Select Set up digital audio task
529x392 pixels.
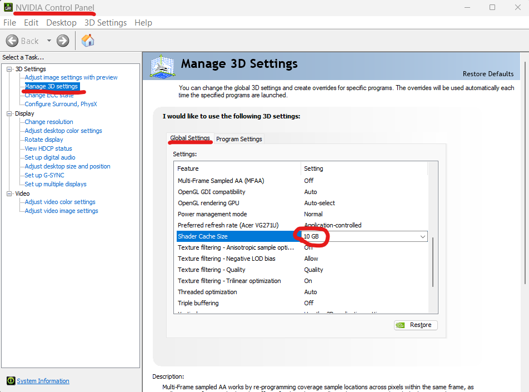50,157
